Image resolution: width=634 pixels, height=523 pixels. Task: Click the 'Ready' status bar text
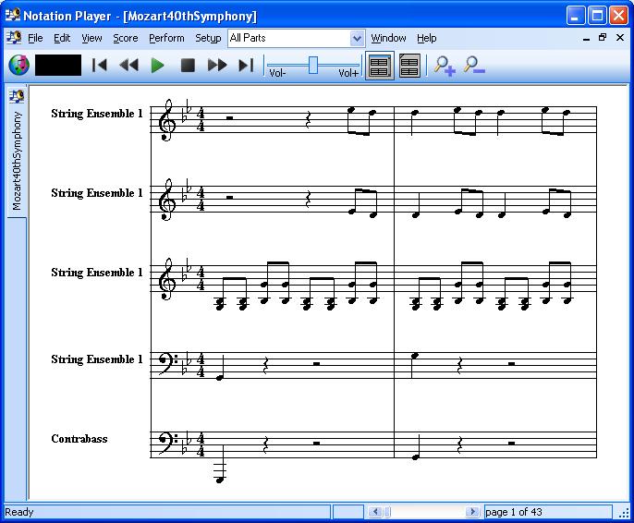[x=19, y=512]
